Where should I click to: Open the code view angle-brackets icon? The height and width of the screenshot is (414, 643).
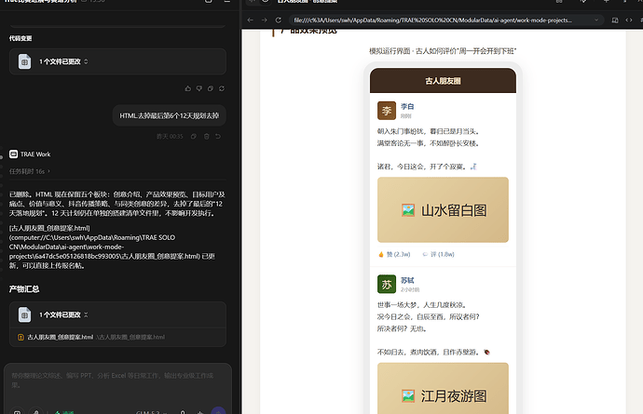pyautogui.click(x=629, y=20)
